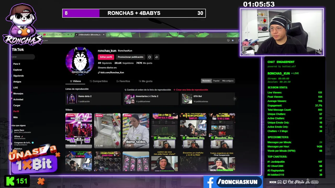Open video No lo dejan expresarse complot
This screenshot has height=188, width=335.
(x=193, y=131)
